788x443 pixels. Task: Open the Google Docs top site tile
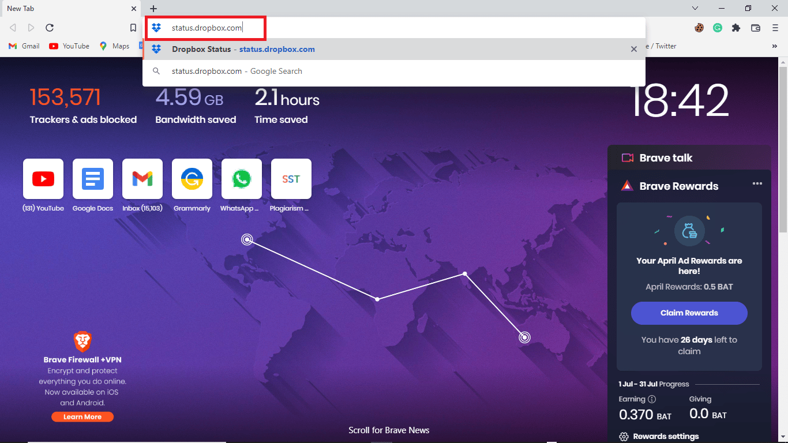click(x=93, y=179)
